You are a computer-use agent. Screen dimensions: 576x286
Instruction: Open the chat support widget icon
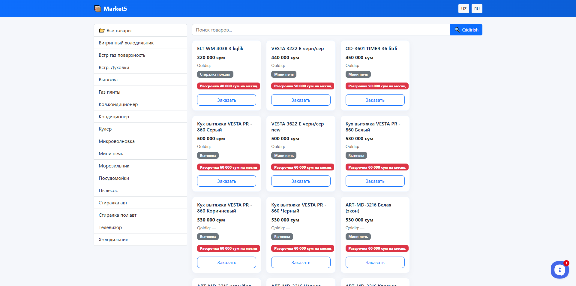click(x=559, y=270)
